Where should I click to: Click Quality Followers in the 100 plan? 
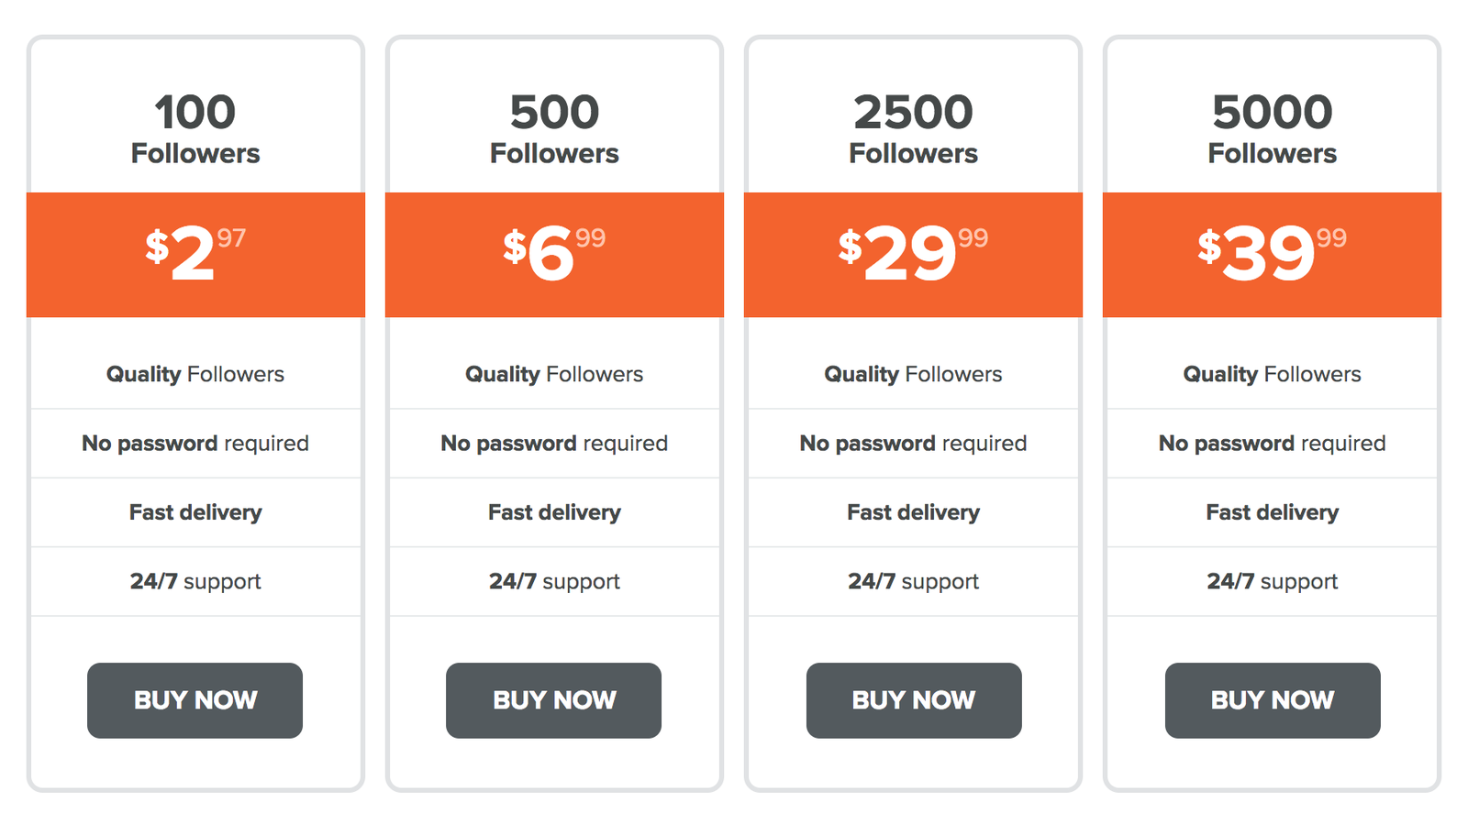[x=195, y=374]
